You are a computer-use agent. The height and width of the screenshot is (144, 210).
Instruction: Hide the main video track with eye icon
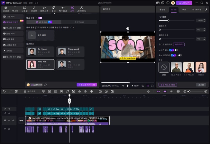coord(9,120)
